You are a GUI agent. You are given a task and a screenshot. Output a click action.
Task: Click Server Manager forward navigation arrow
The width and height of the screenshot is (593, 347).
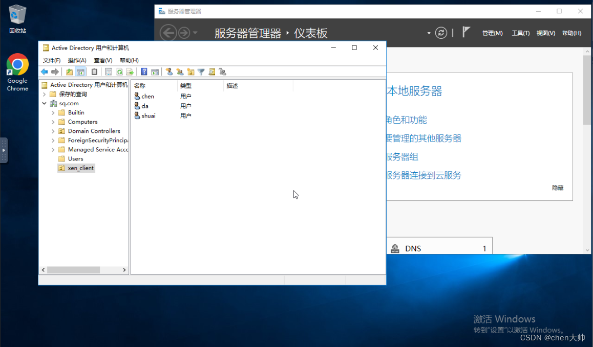click(184, 33)
